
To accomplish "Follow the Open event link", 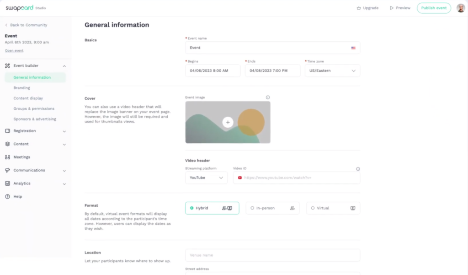I will pos(14,50).
